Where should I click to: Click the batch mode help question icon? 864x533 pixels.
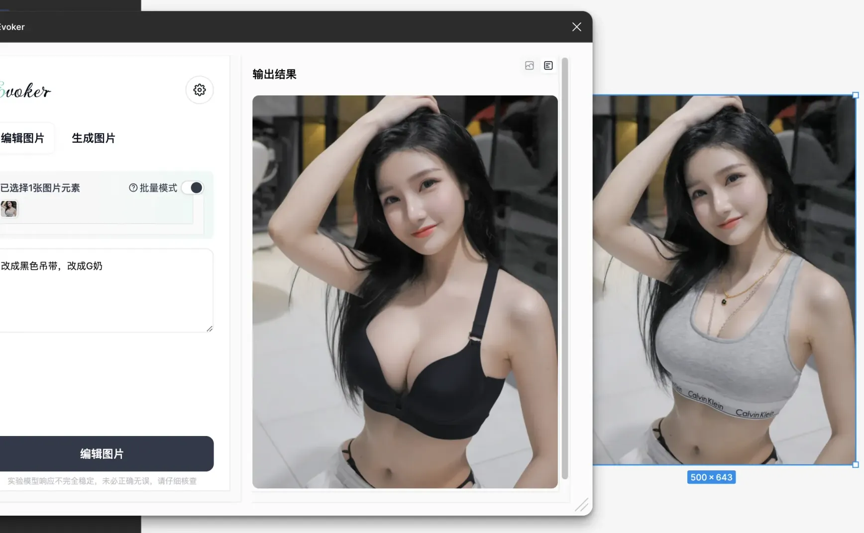click(x=133, y=187)
